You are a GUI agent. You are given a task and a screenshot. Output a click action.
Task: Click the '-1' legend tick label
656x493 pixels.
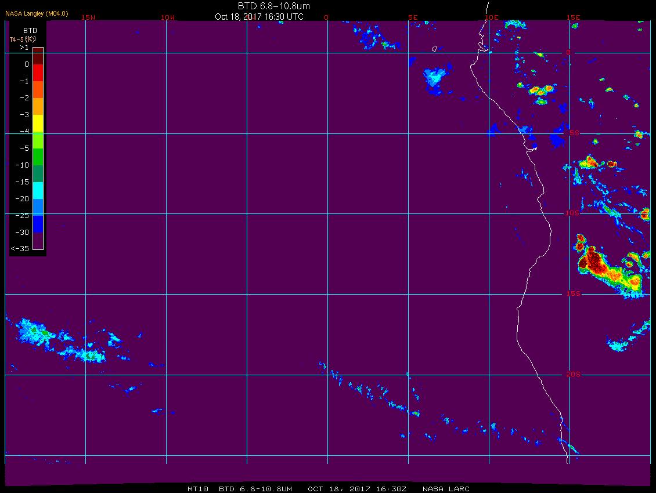coord(24,81)
